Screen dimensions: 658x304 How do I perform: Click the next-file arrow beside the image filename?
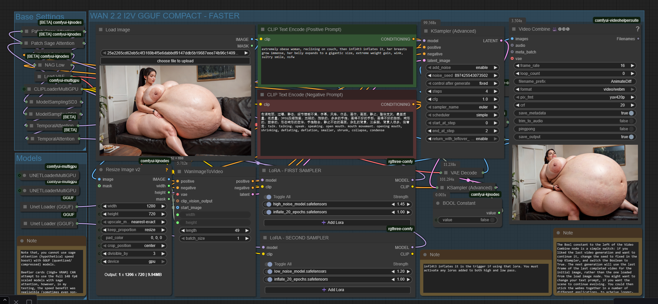pyautogui.click(x=246, y=53)
